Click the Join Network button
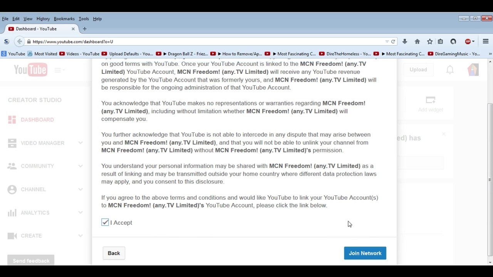Image resolution: width=493 pixels, height=277 pixels. coord(365,253)
